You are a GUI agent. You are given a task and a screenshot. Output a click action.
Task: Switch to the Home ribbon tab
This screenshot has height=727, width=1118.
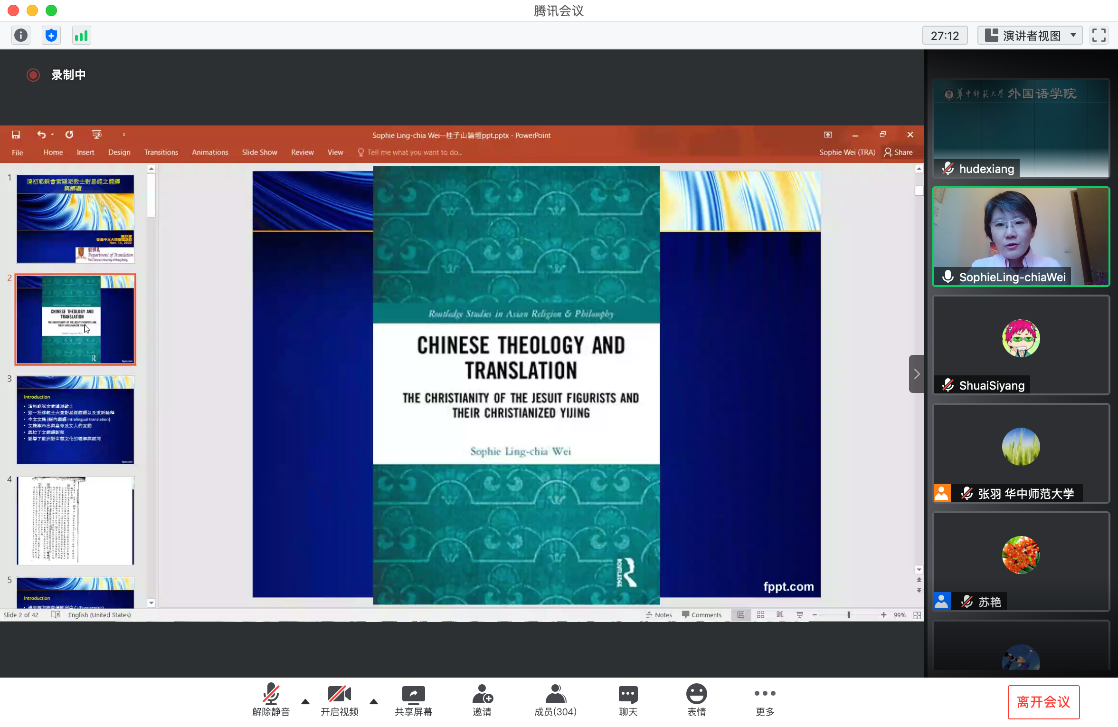click(x=53, y=152)
